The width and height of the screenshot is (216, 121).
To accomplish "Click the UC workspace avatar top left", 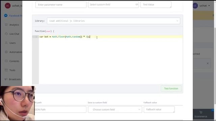I will (7, 6).
